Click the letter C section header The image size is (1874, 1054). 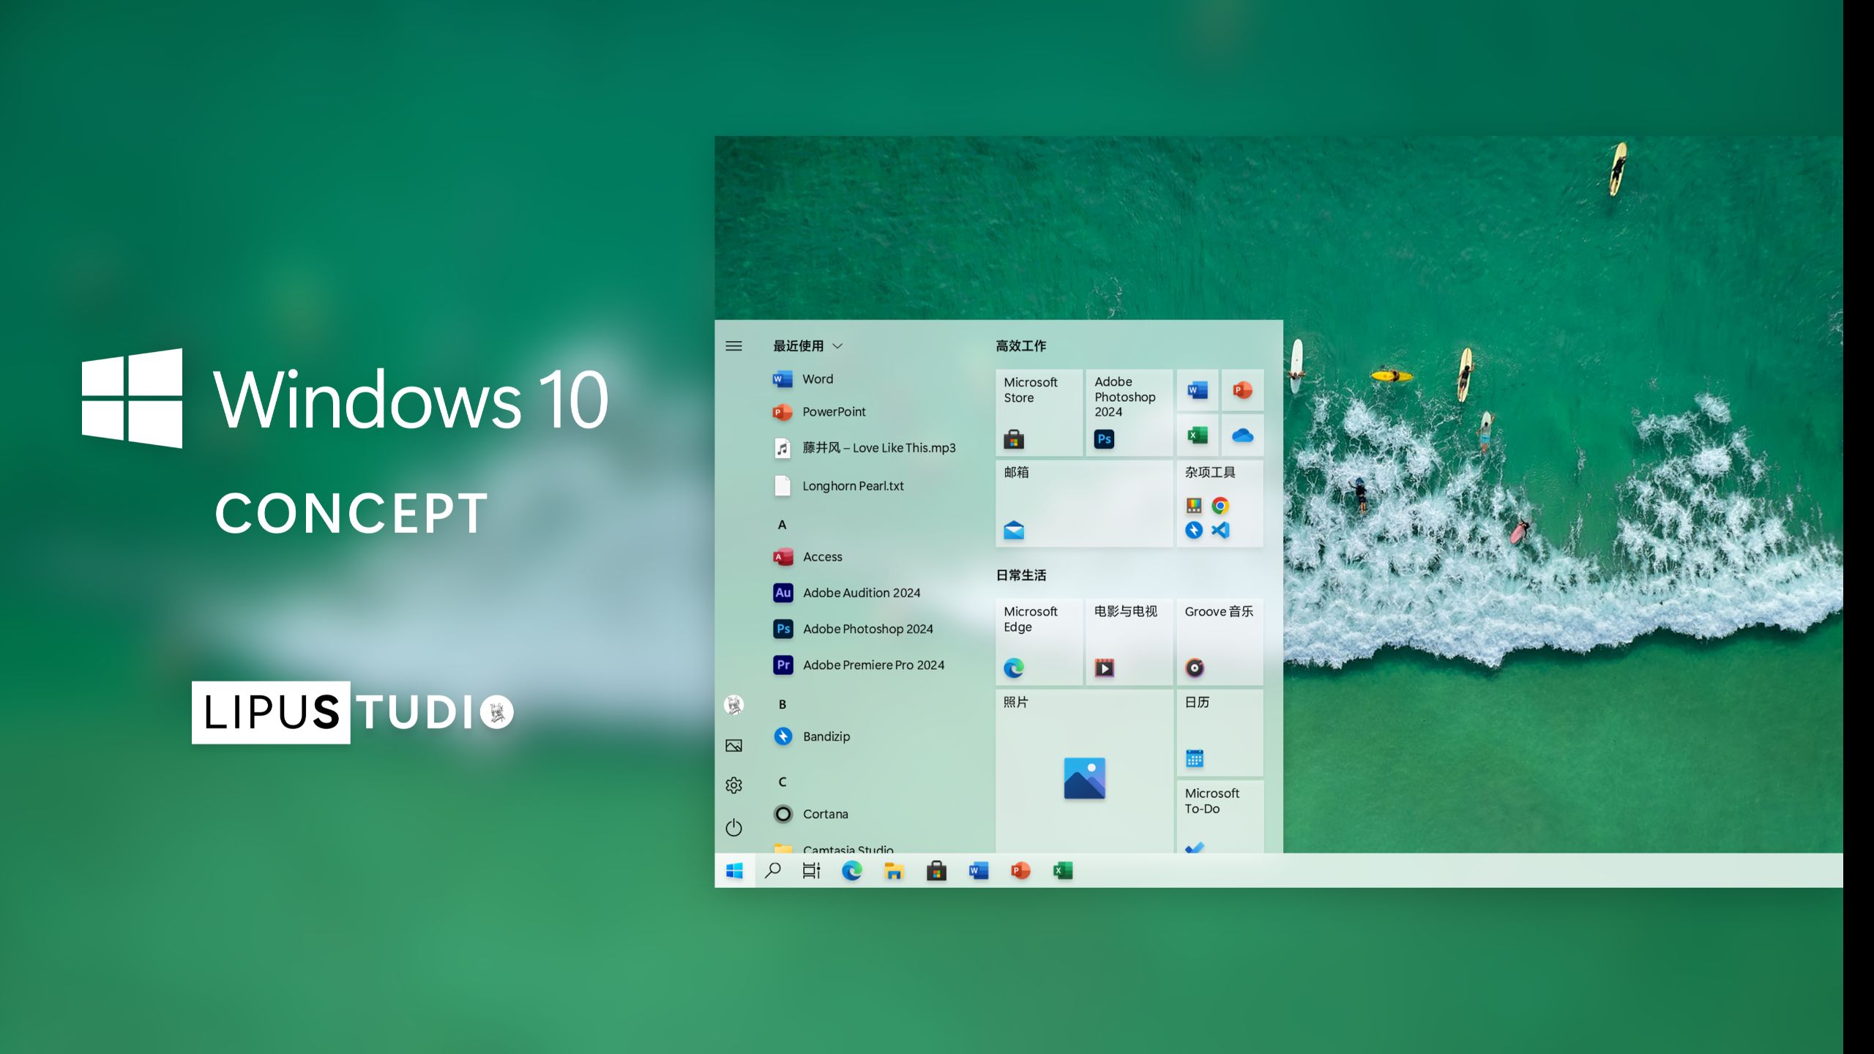coord(782,782)
